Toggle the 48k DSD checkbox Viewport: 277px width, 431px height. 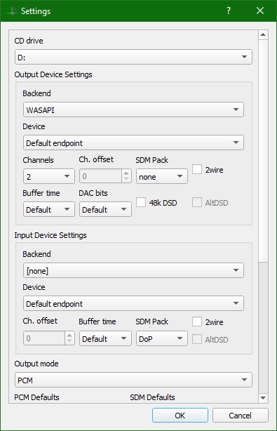[x=141, y=202]
